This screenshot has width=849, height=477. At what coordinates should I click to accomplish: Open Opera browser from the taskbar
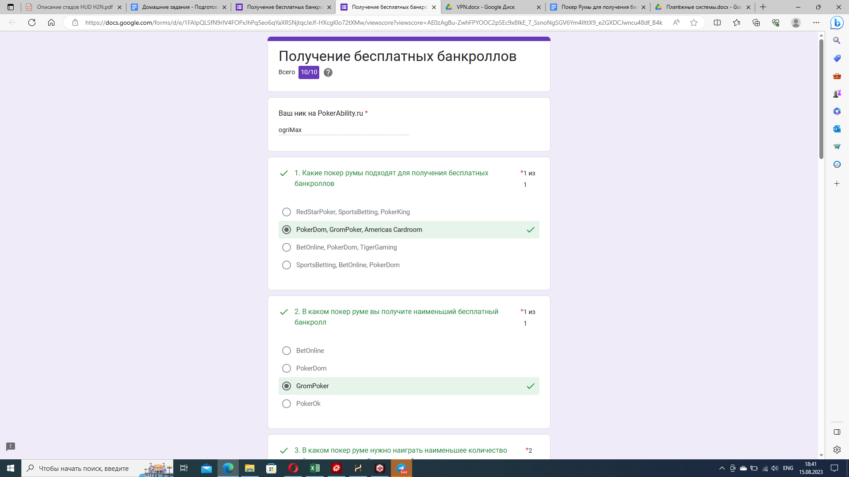tap(293, 468)
